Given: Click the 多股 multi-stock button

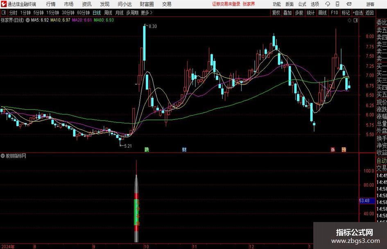Looking at the screenshot, I should click(299, 13).
